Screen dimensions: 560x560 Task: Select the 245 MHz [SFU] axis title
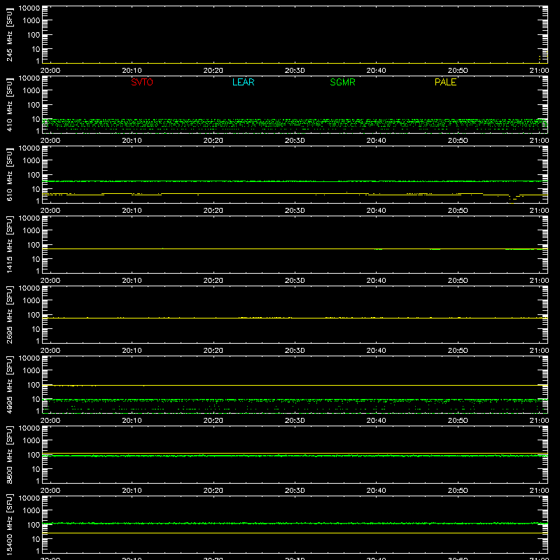pos(9,35)
